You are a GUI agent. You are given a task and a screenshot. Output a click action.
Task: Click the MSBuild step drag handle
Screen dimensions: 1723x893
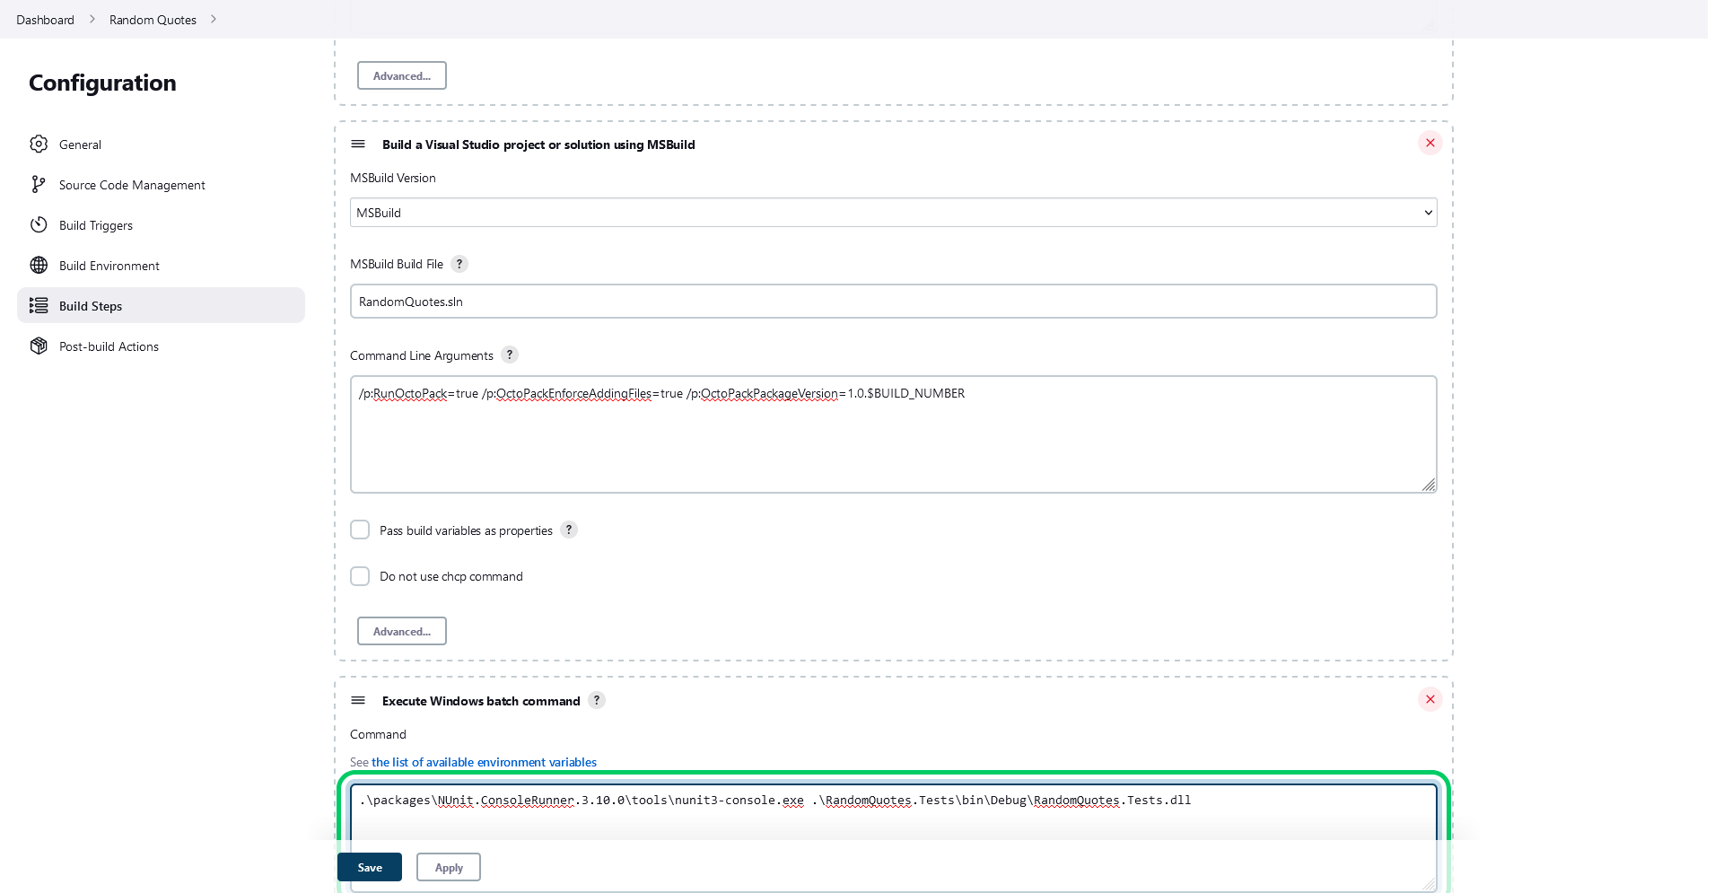point(358,144)
